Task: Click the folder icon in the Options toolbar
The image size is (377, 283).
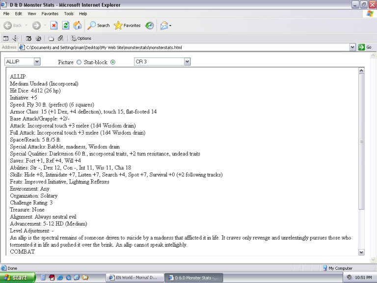Action: [51, 38]
